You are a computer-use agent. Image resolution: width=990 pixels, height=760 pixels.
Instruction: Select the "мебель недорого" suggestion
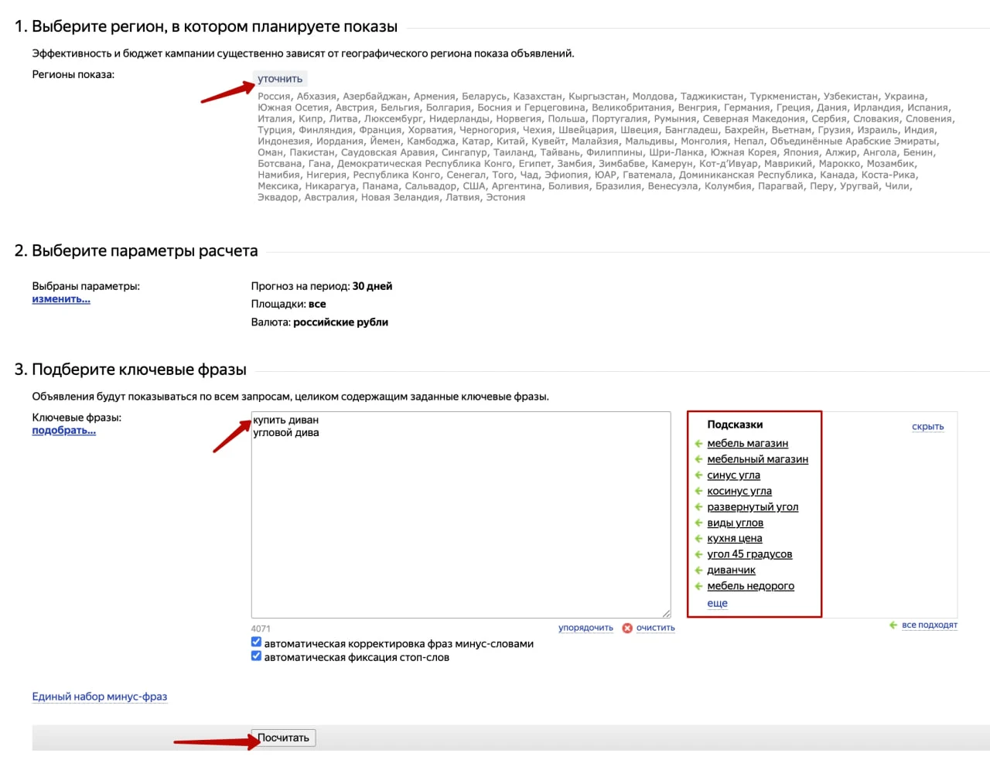pyautogui.click(x=750, y=586)
